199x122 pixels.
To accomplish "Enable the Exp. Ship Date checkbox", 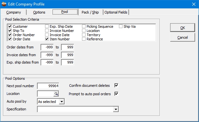I will [x=47, y=26].
